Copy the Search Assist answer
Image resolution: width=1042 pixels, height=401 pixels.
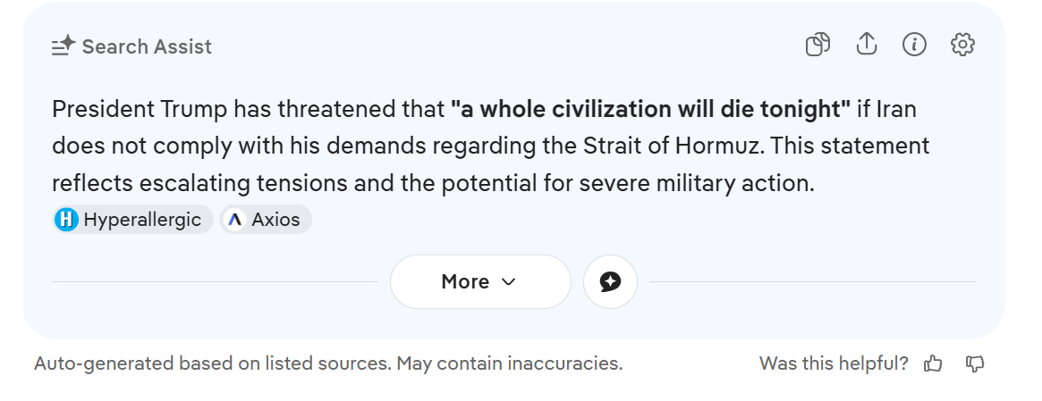pos(818,45)
